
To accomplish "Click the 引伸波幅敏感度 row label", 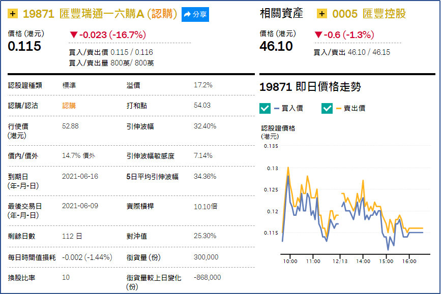I will pos(151,156).
